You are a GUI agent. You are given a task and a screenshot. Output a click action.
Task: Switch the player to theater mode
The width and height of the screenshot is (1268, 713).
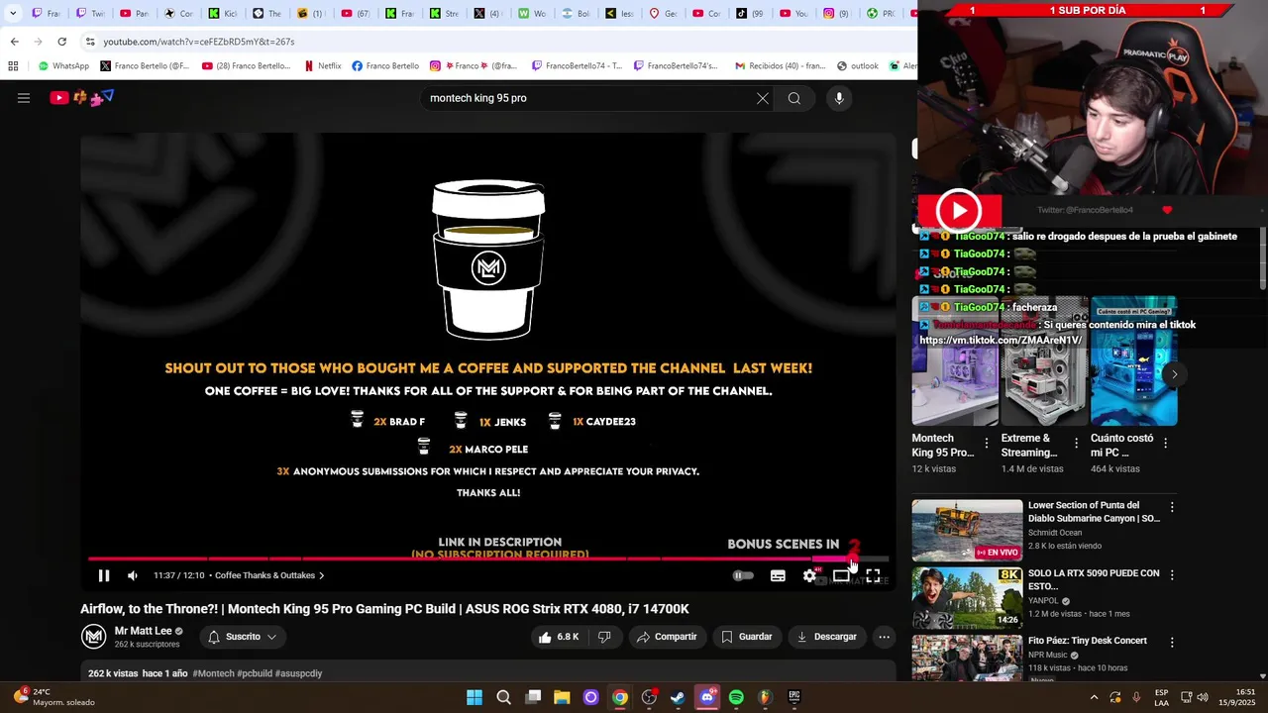841,575
